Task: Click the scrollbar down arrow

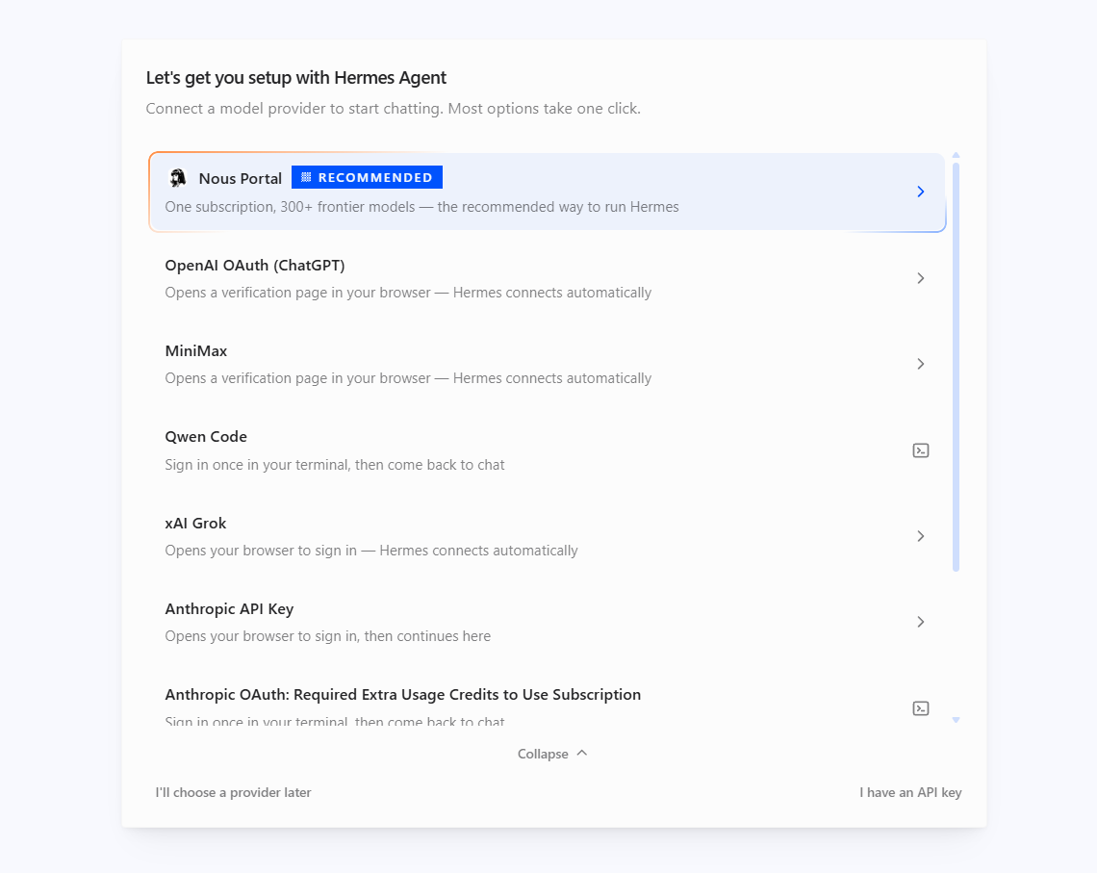Action: [956, 720]
